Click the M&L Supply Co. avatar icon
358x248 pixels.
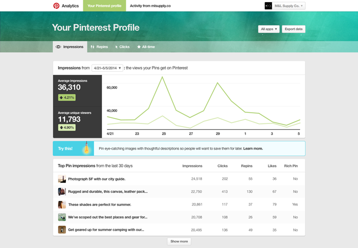coord(268,6)
